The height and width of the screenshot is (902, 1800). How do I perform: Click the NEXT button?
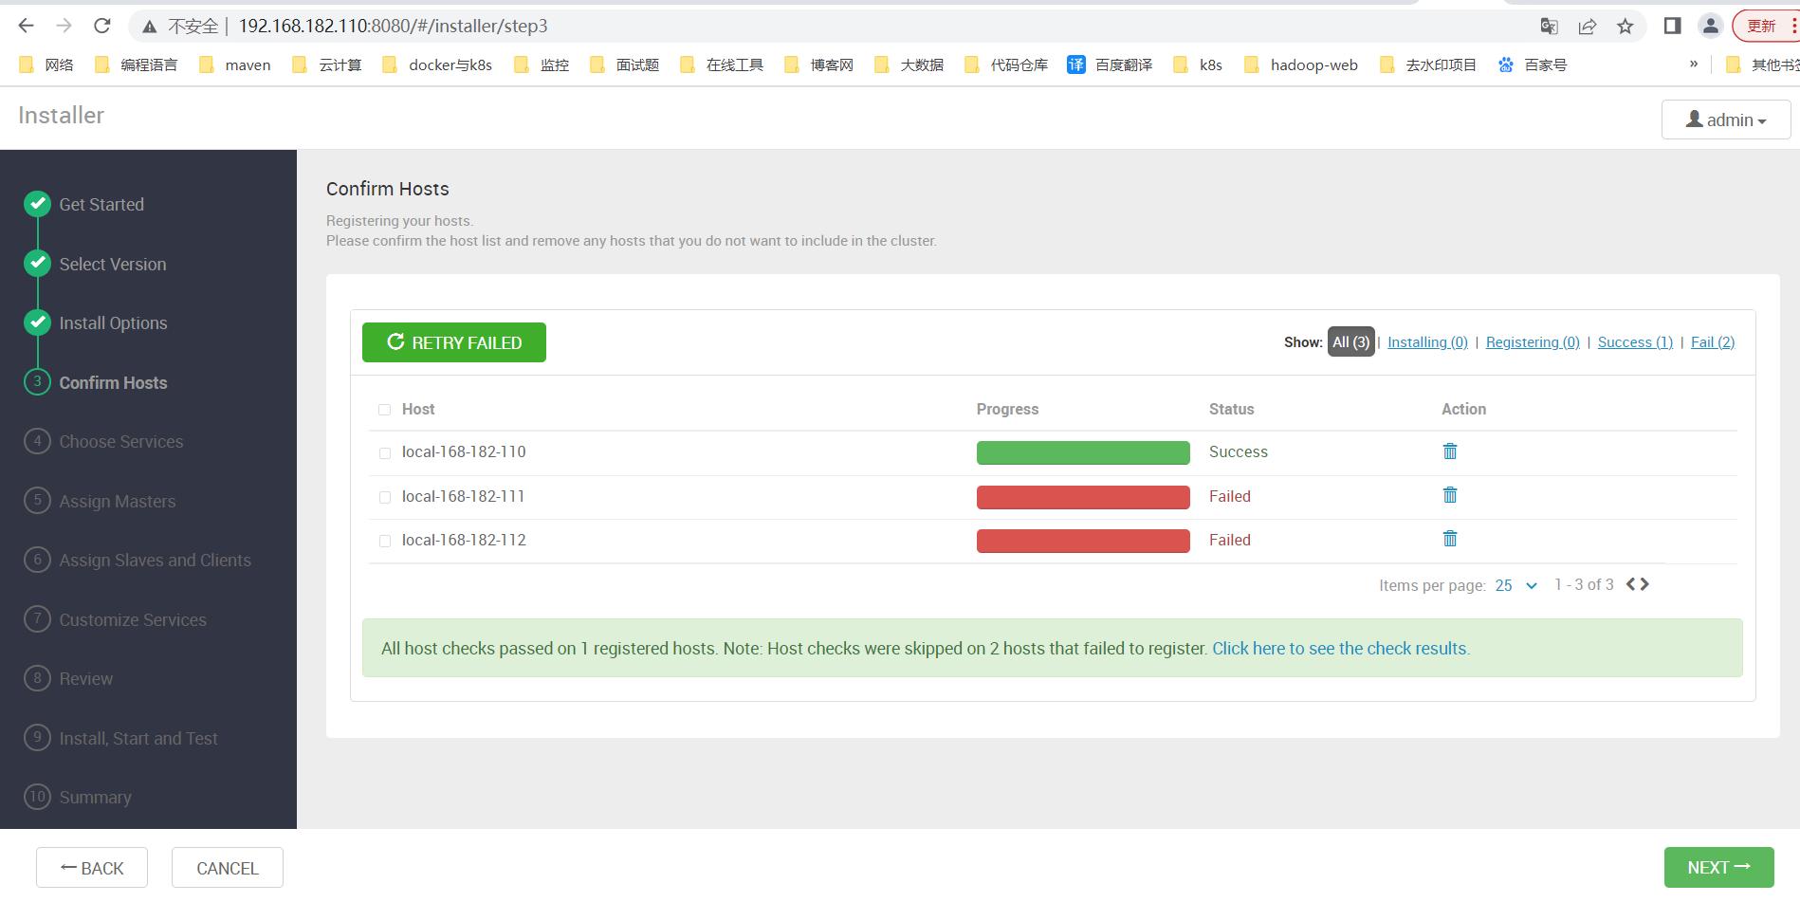(1718, 868)
